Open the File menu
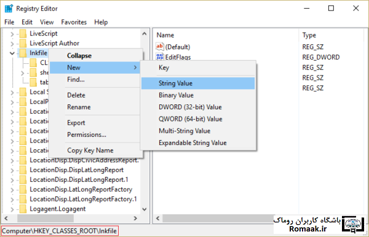Viewport: 369px width, 237px height. [9, 22]
